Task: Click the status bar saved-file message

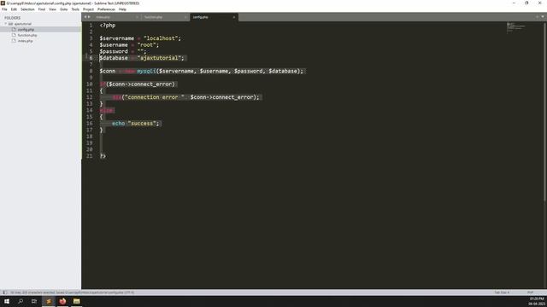Action: point(72,293)
